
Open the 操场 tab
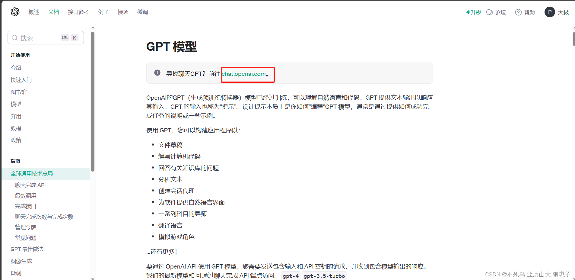(123, 12)
